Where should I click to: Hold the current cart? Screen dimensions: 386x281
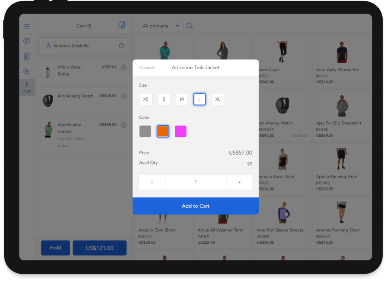55,248
